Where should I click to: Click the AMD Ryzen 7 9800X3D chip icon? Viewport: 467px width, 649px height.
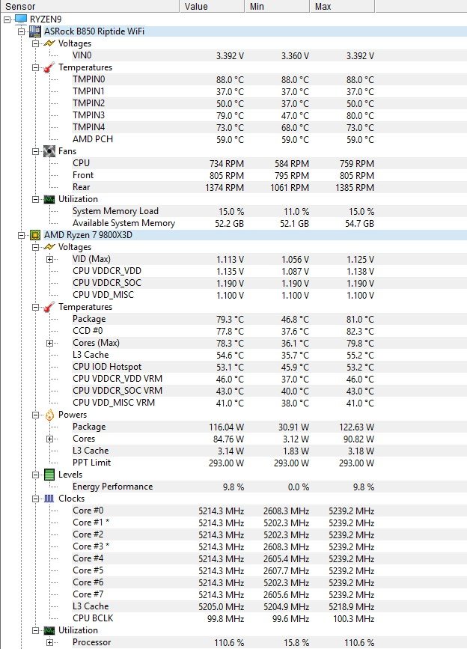coord(35,235)
